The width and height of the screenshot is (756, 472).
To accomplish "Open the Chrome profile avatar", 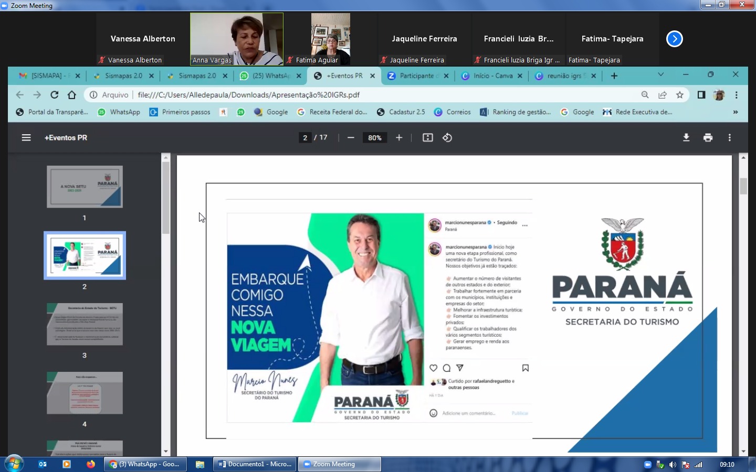I will coord(719,95).
